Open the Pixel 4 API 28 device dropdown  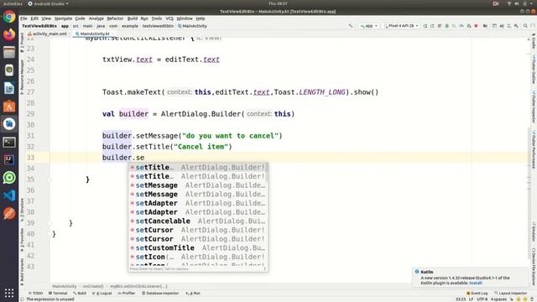pyautogui.click(x=401, y=26)
